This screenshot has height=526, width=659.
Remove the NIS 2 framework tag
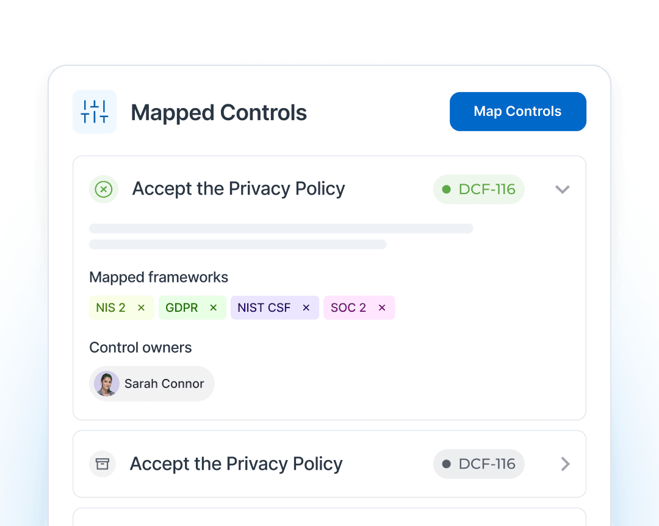142,308
